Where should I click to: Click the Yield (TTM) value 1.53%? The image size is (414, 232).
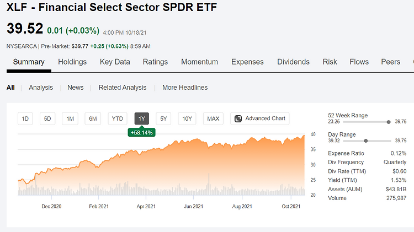(399, 180)
